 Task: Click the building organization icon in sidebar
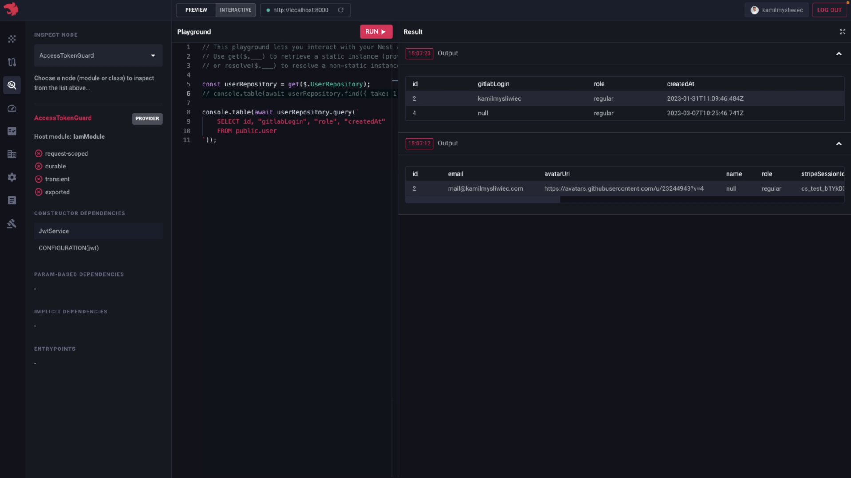(x=12, y=154)
